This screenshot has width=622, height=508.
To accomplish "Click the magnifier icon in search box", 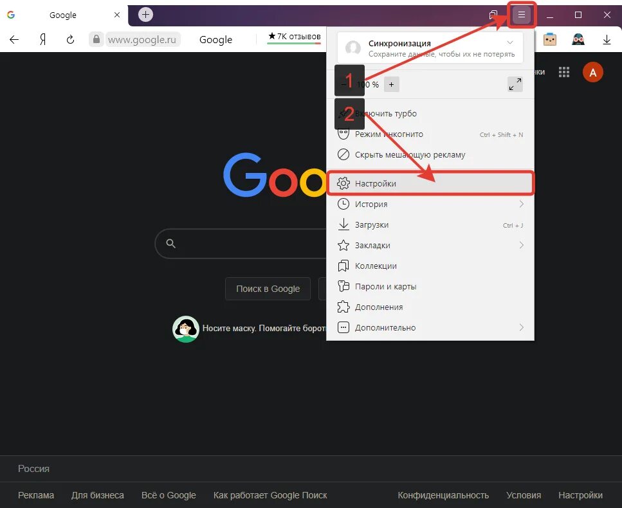I will (170, 244).
